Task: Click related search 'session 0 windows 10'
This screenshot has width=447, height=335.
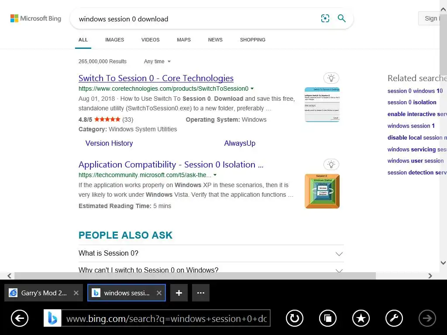Action: [x=415, y=91]
